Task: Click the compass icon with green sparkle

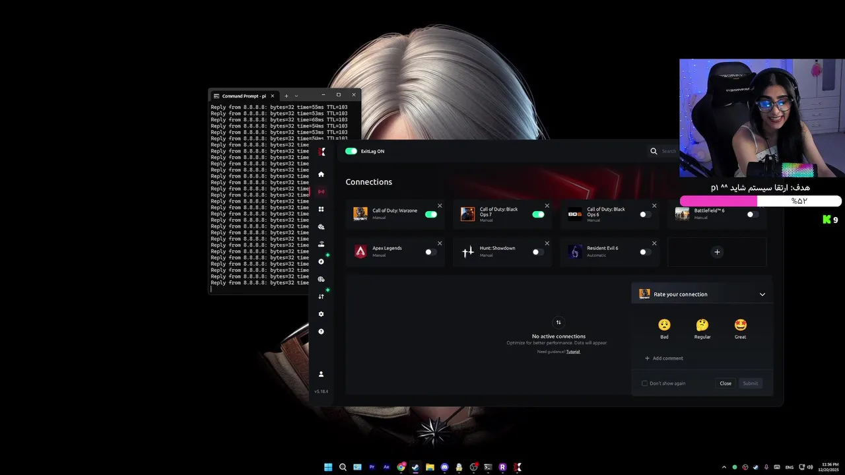Action: point(321,262)
